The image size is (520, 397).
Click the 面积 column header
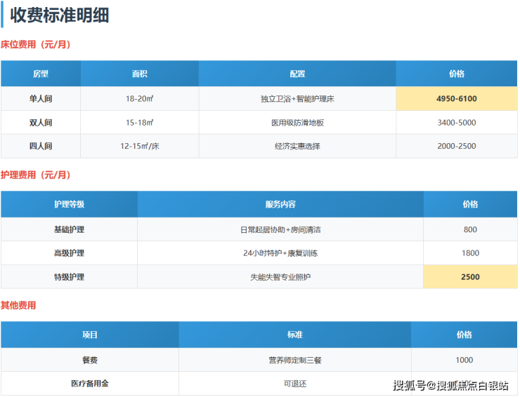coord(139,74)
